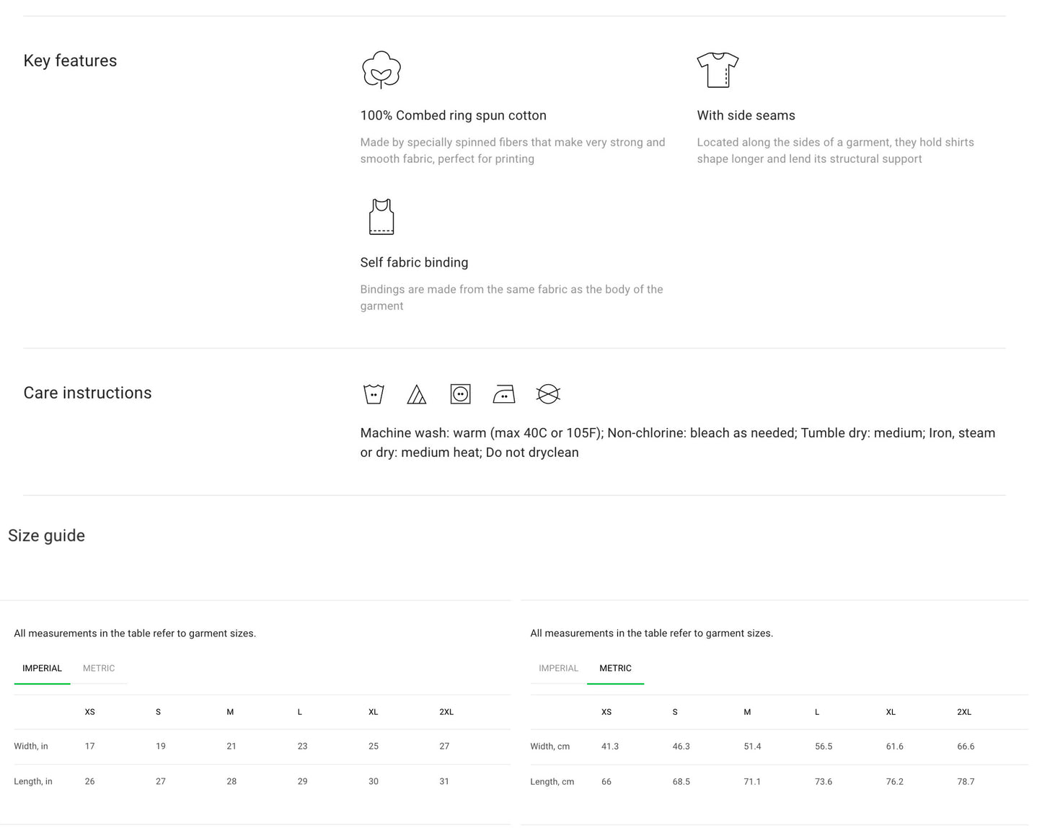
Task: Click the 2XL column header in imperial table
Action: (x=446, y=712)
